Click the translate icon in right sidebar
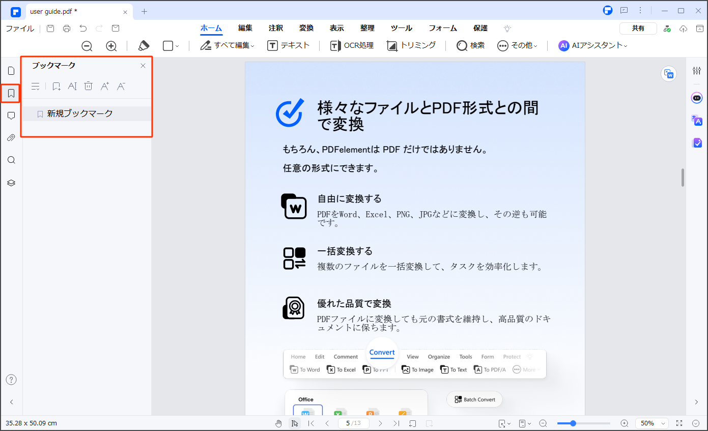The width and height of the screenshot is (708, 431). pos(697,121)
